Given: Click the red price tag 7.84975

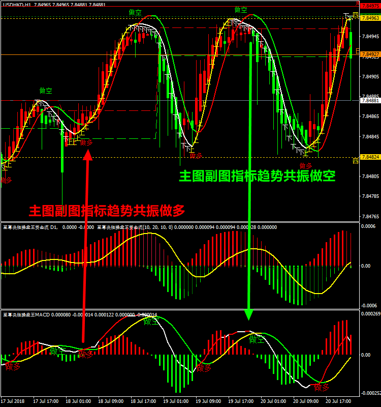Looking at the screenshot, I should 369,5.
